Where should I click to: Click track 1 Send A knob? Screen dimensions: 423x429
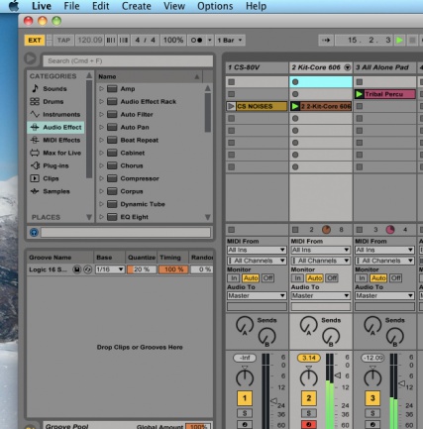[x=245, y=325]
